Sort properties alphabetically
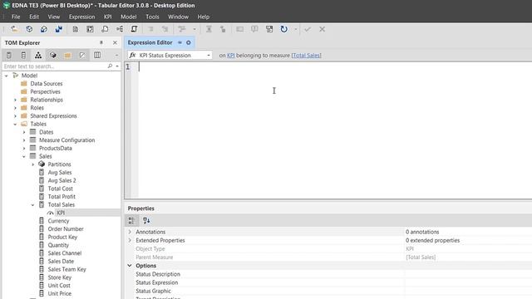 [146, 221]
